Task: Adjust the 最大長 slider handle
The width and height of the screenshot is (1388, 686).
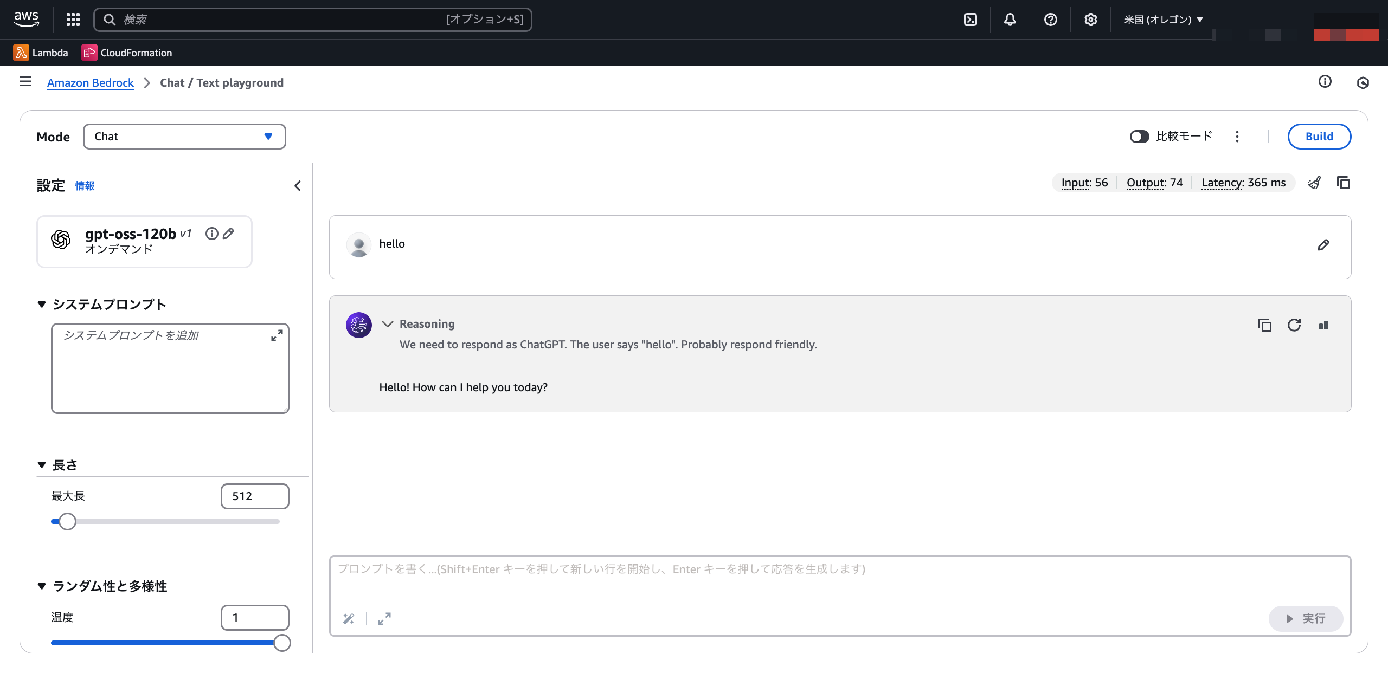Action: point(67,522)
